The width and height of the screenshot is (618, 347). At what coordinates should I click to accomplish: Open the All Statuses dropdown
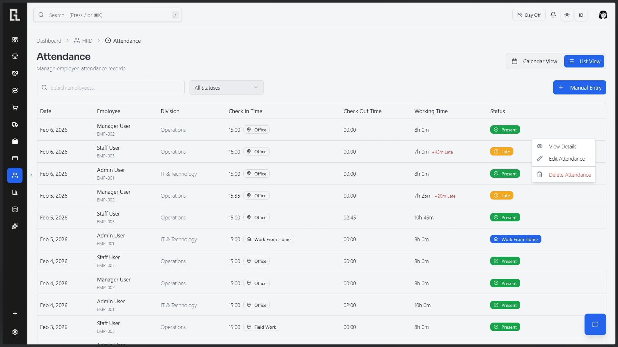(x=227, y=88)
